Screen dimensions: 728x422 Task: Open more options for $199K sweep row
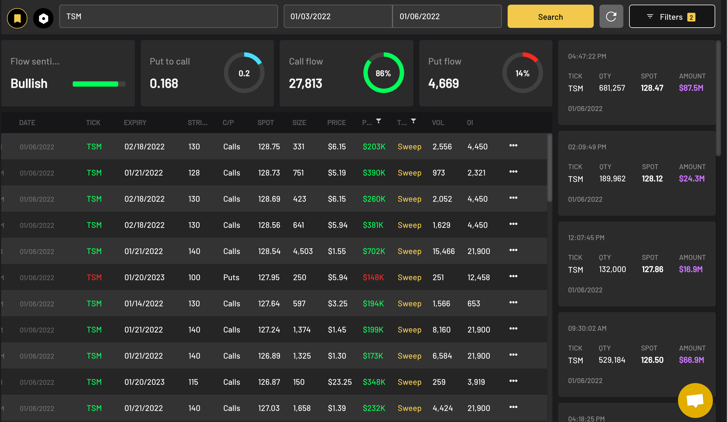(x=513, y=328)
